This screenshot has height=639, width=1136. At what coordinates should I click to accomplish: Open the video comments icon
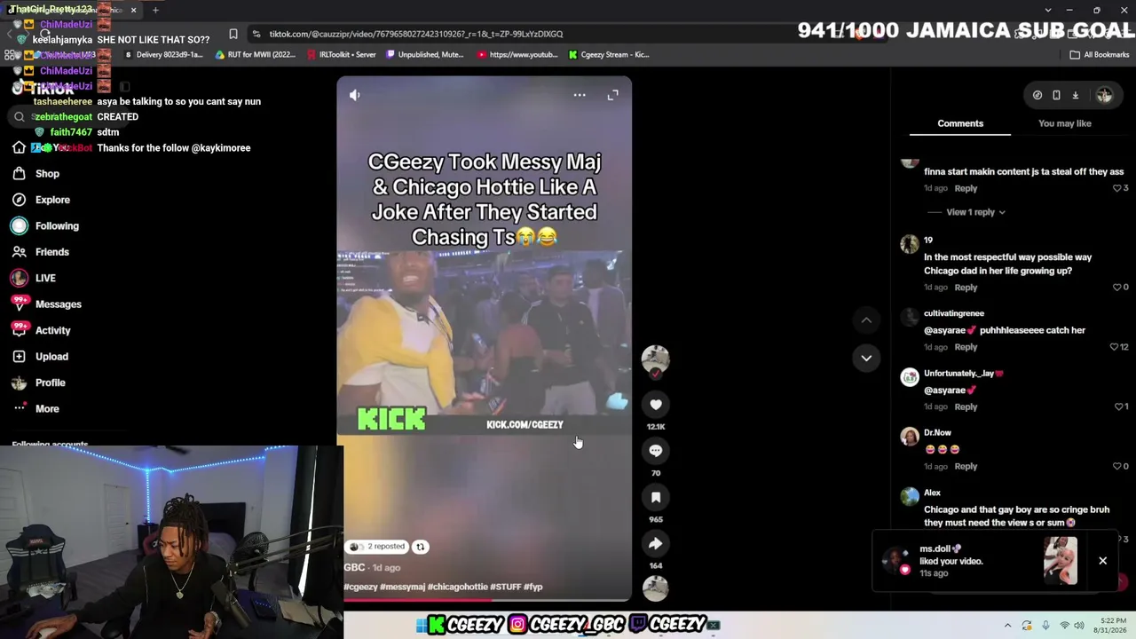point(656,451)
